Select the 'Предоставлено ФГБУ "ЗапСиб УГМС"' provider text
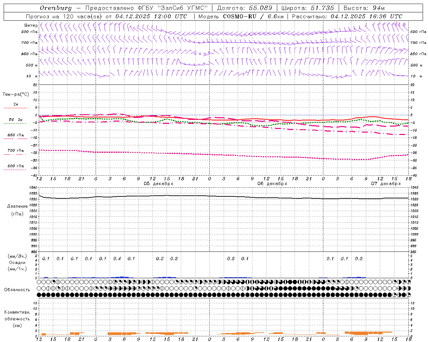Image resolution: width=428 pixels, height=342 pixels. (x=146, y=8)
